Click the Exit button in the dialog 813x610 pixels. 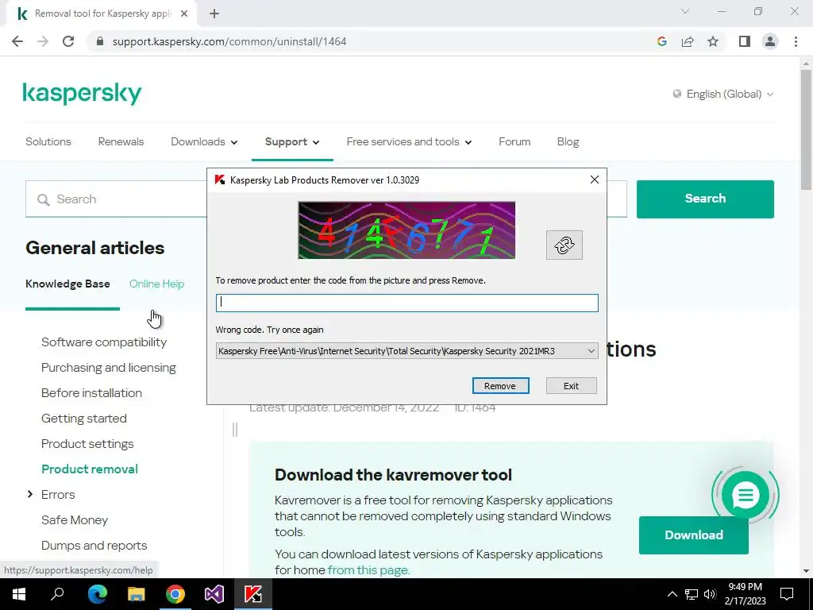tap(571, 386)
